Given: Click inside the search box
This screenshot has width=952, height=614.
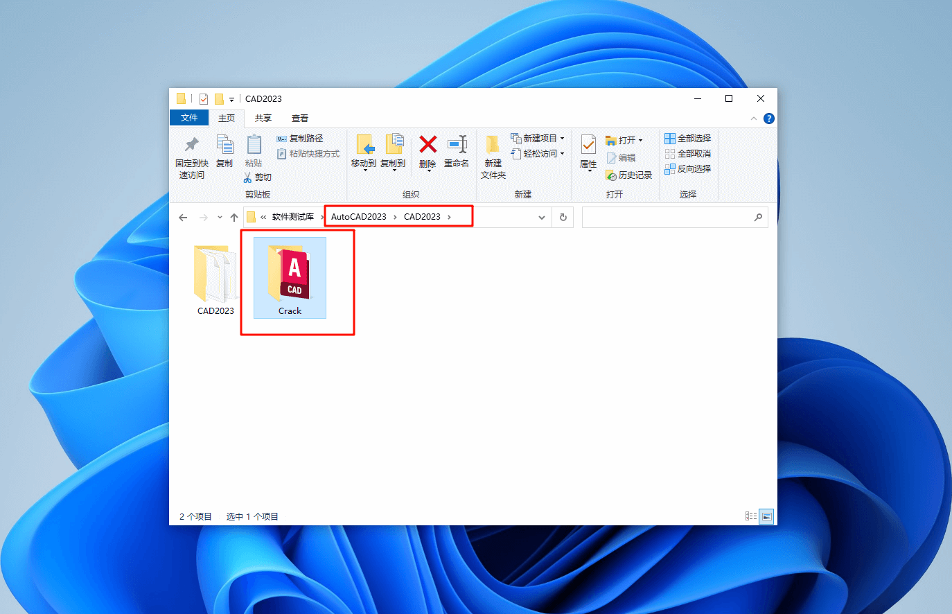Looking at the screenshot, I should pyautogui.click(x=672, y=217).
